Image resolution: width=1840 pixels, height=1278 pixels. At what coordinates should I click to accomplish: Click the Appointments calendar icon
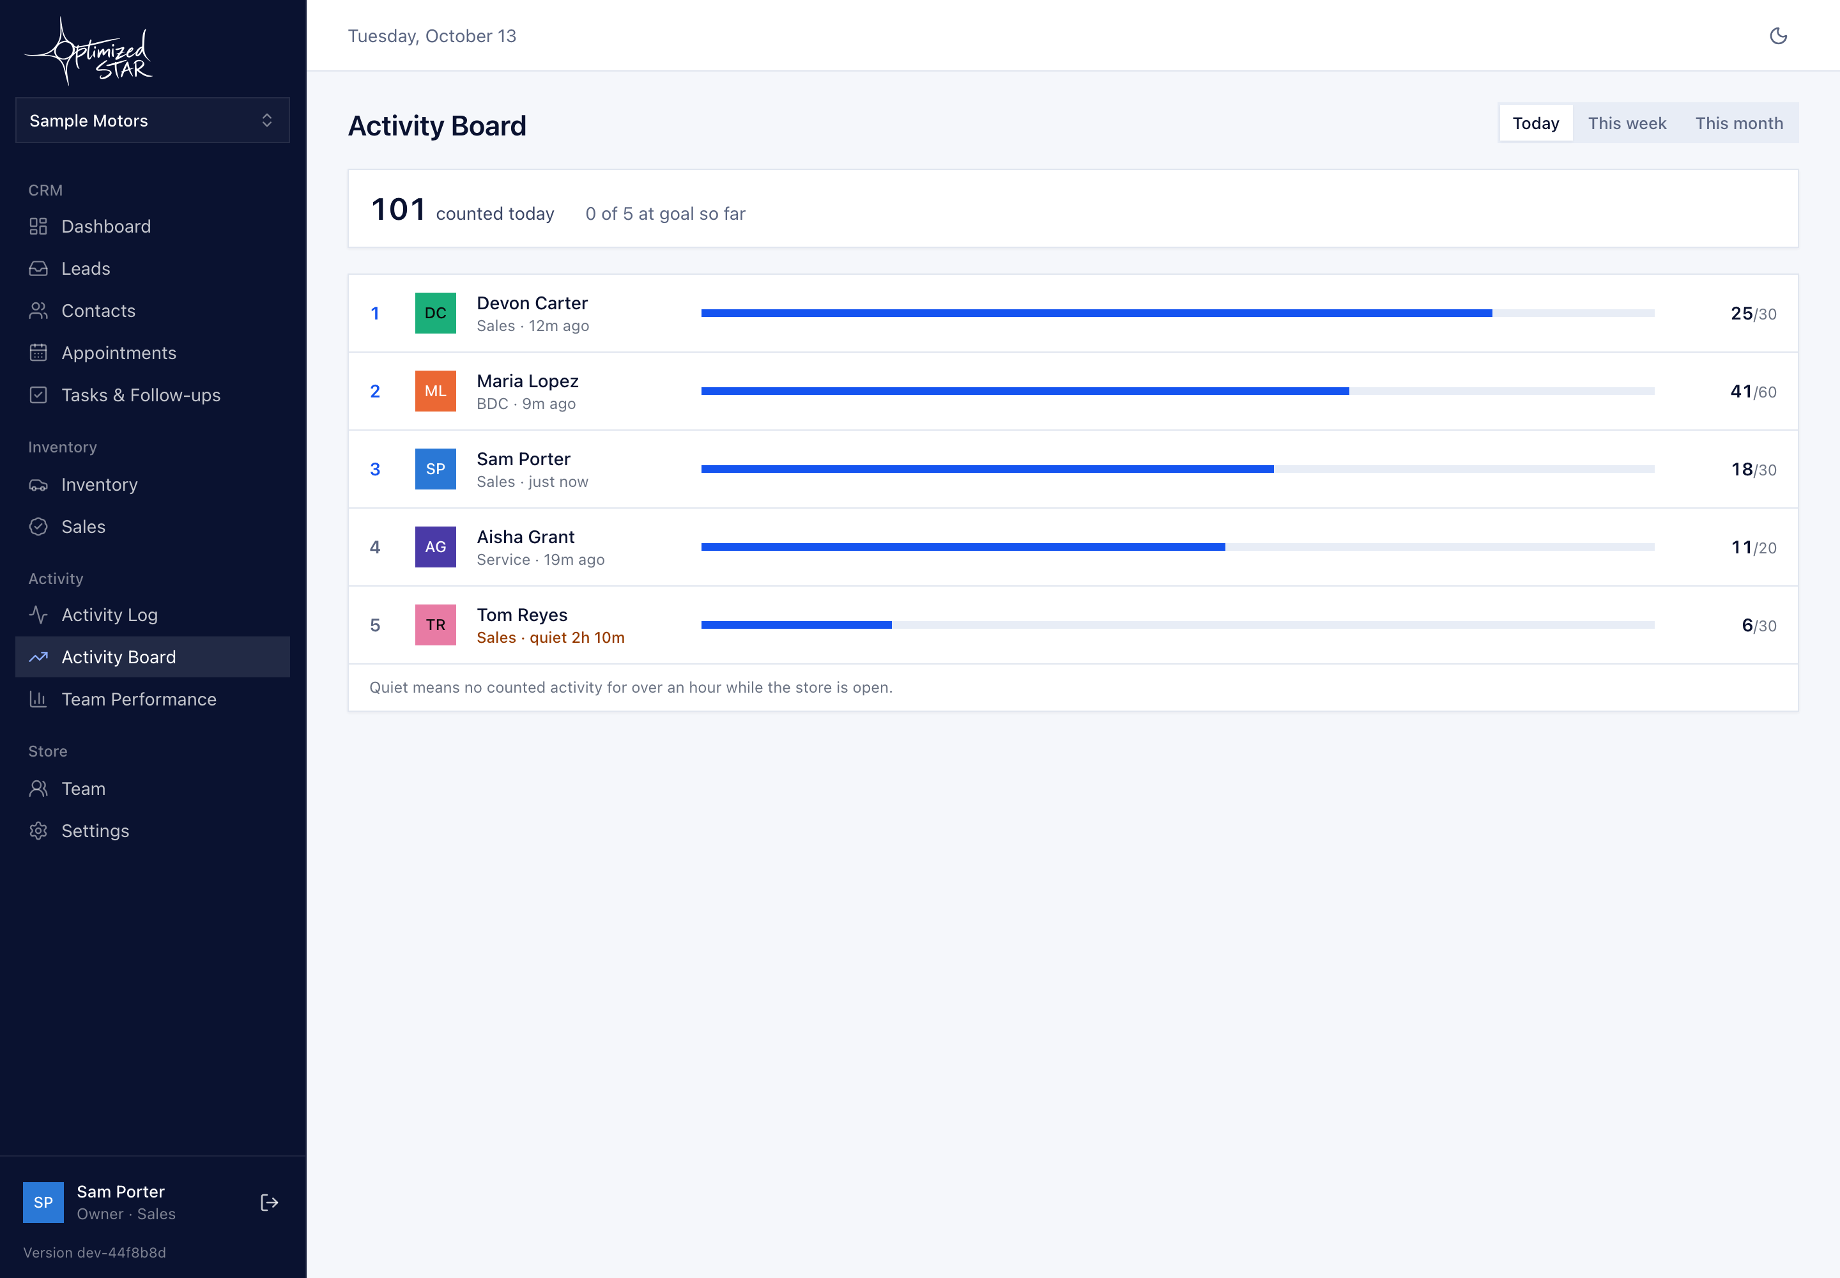click(x=38, y=352)
